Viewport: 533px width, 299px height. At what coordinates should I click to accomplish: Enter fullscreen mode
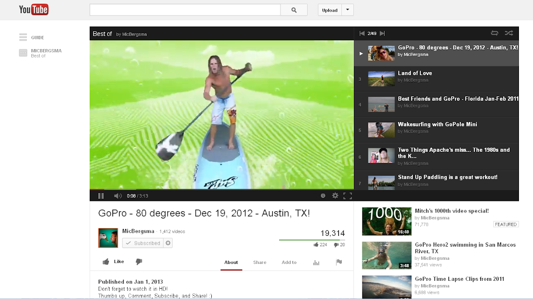347,196
